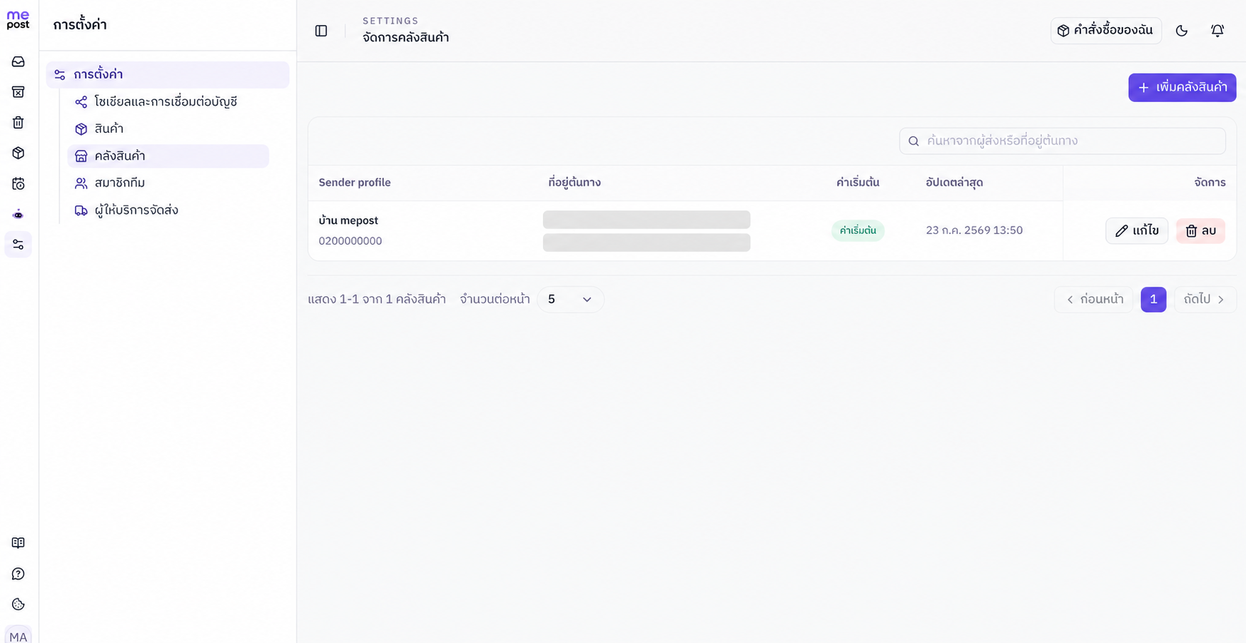The width and height of the screenshot is (1246, 643).
Task: Select page 1 in the pagination
Action: coord(1153,300)
